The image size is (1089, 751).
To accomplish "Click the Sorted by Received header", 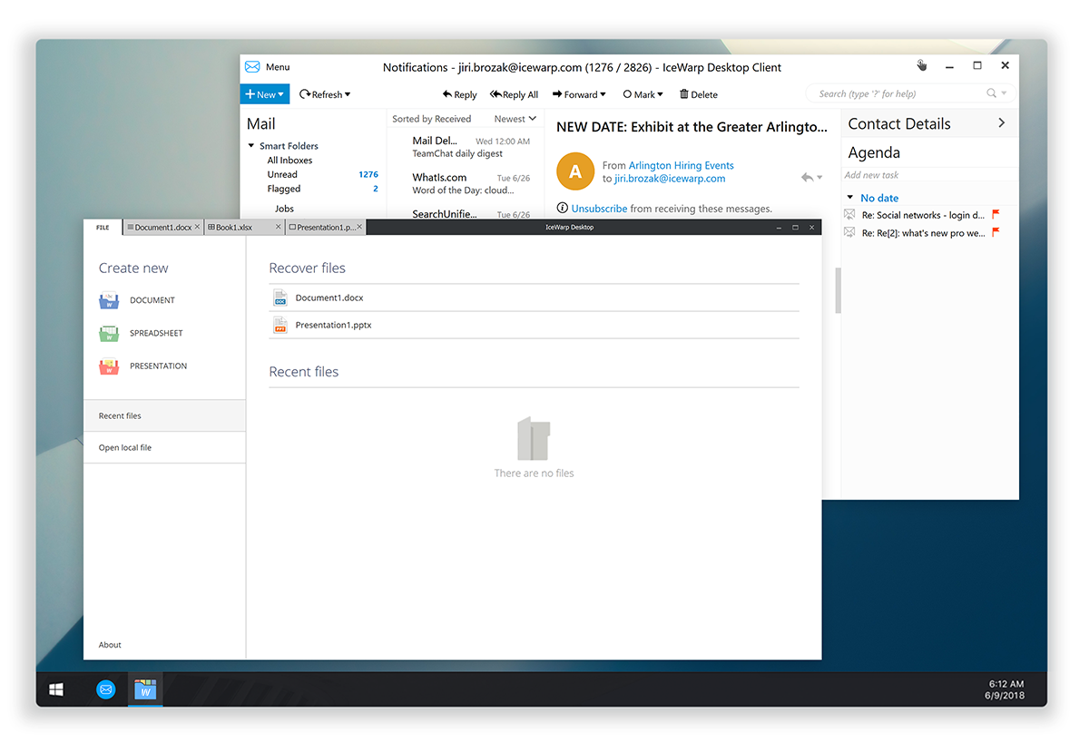I will coord(431,119).
